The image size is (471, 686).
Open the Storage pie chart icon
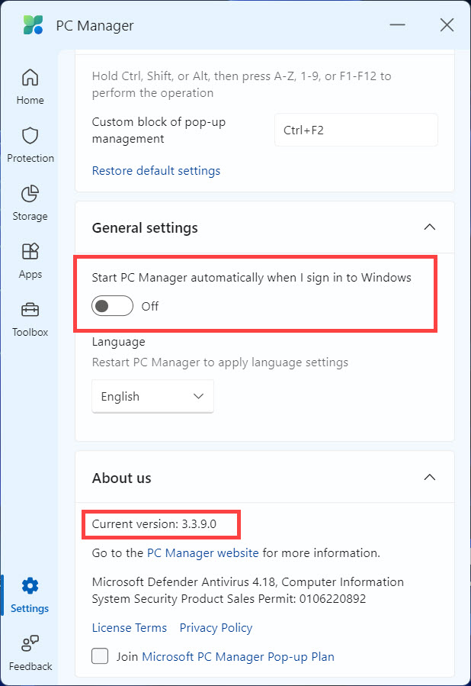(x=30, y=194)
